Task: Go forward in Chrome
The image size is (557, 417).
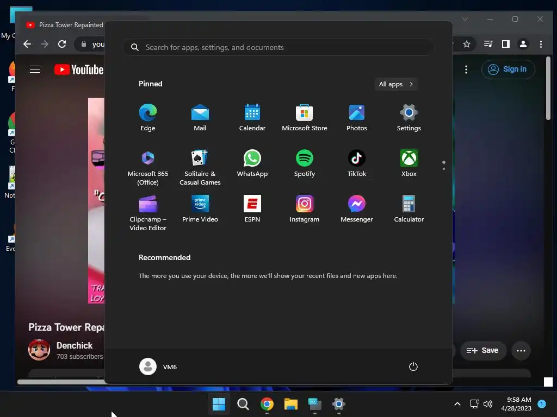Action: pyautogui.click(x=45, y=44)
